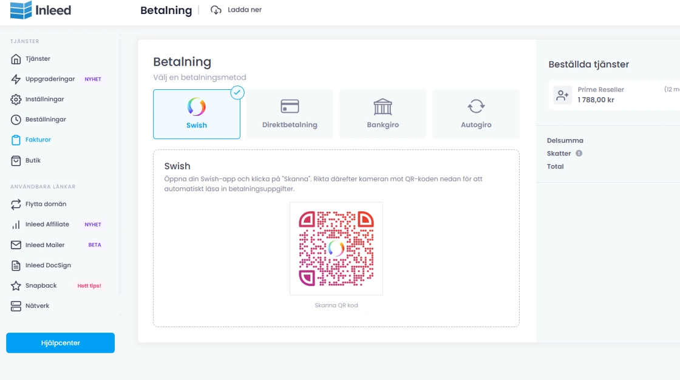Open the Inleed DocSign link
The width and height of the screenshot is (680, 380).
(47, 265)
